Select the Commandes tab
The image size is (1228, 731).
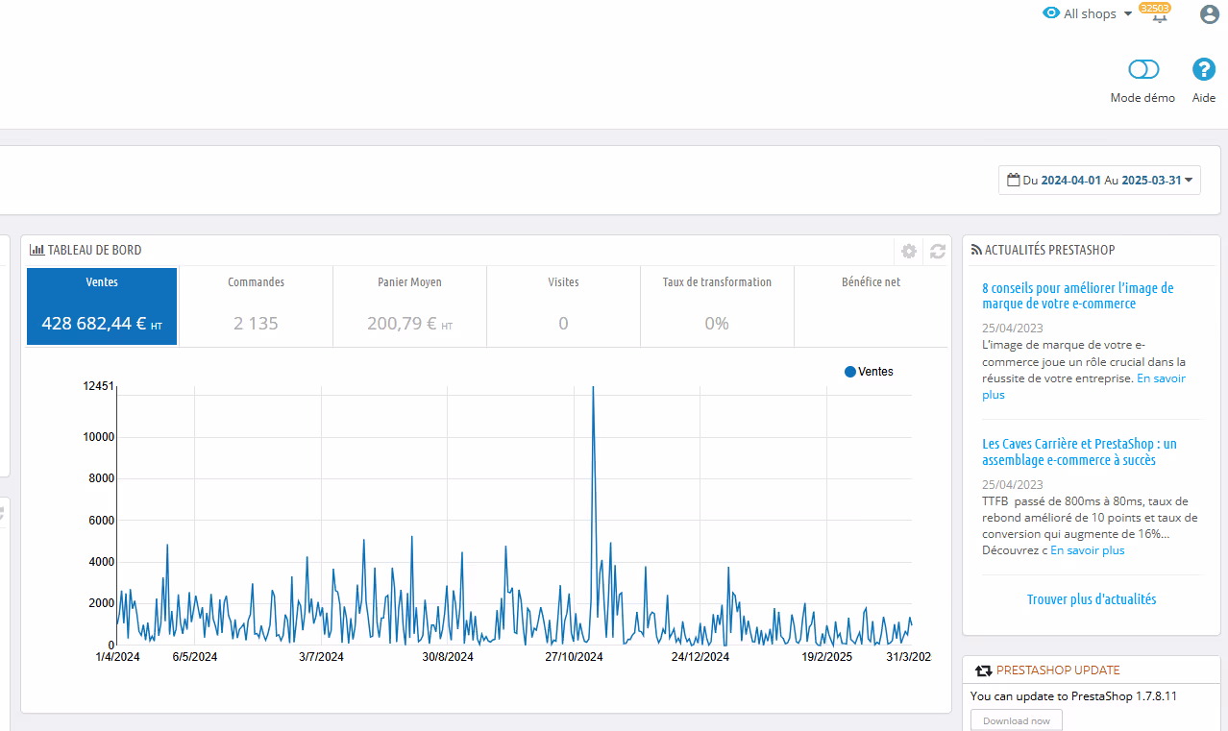[x=256, y=306]
